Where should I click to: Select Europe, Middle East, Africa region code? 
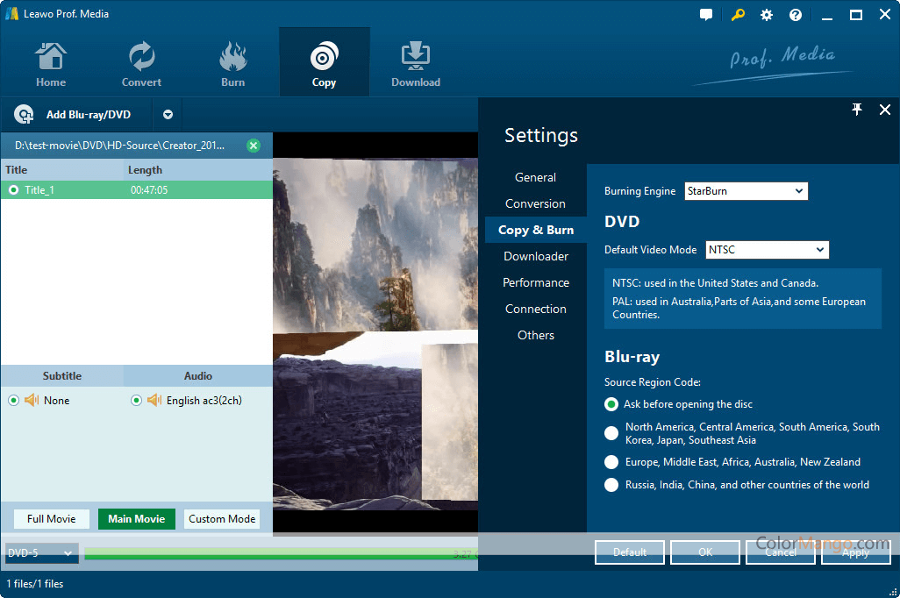611,462
